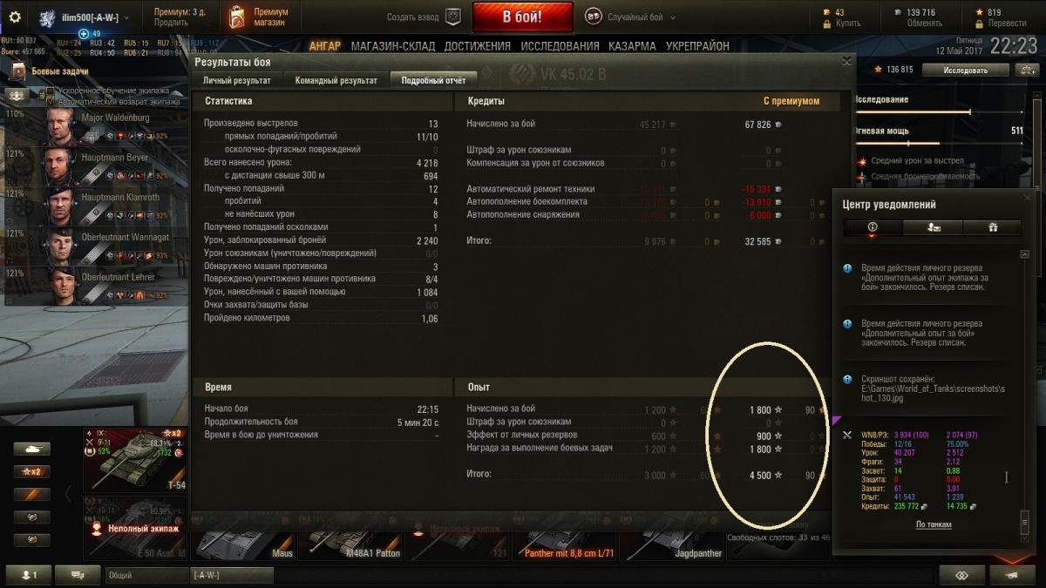
Task: Click the notification center scrollbar handle
Action: click(x=1025, y=522)
